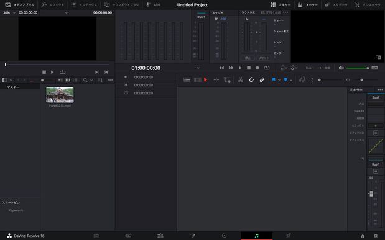This screenshot has width=385, height=240.
Task: Stop the timeline transport
Action: [x=249, y=68]
